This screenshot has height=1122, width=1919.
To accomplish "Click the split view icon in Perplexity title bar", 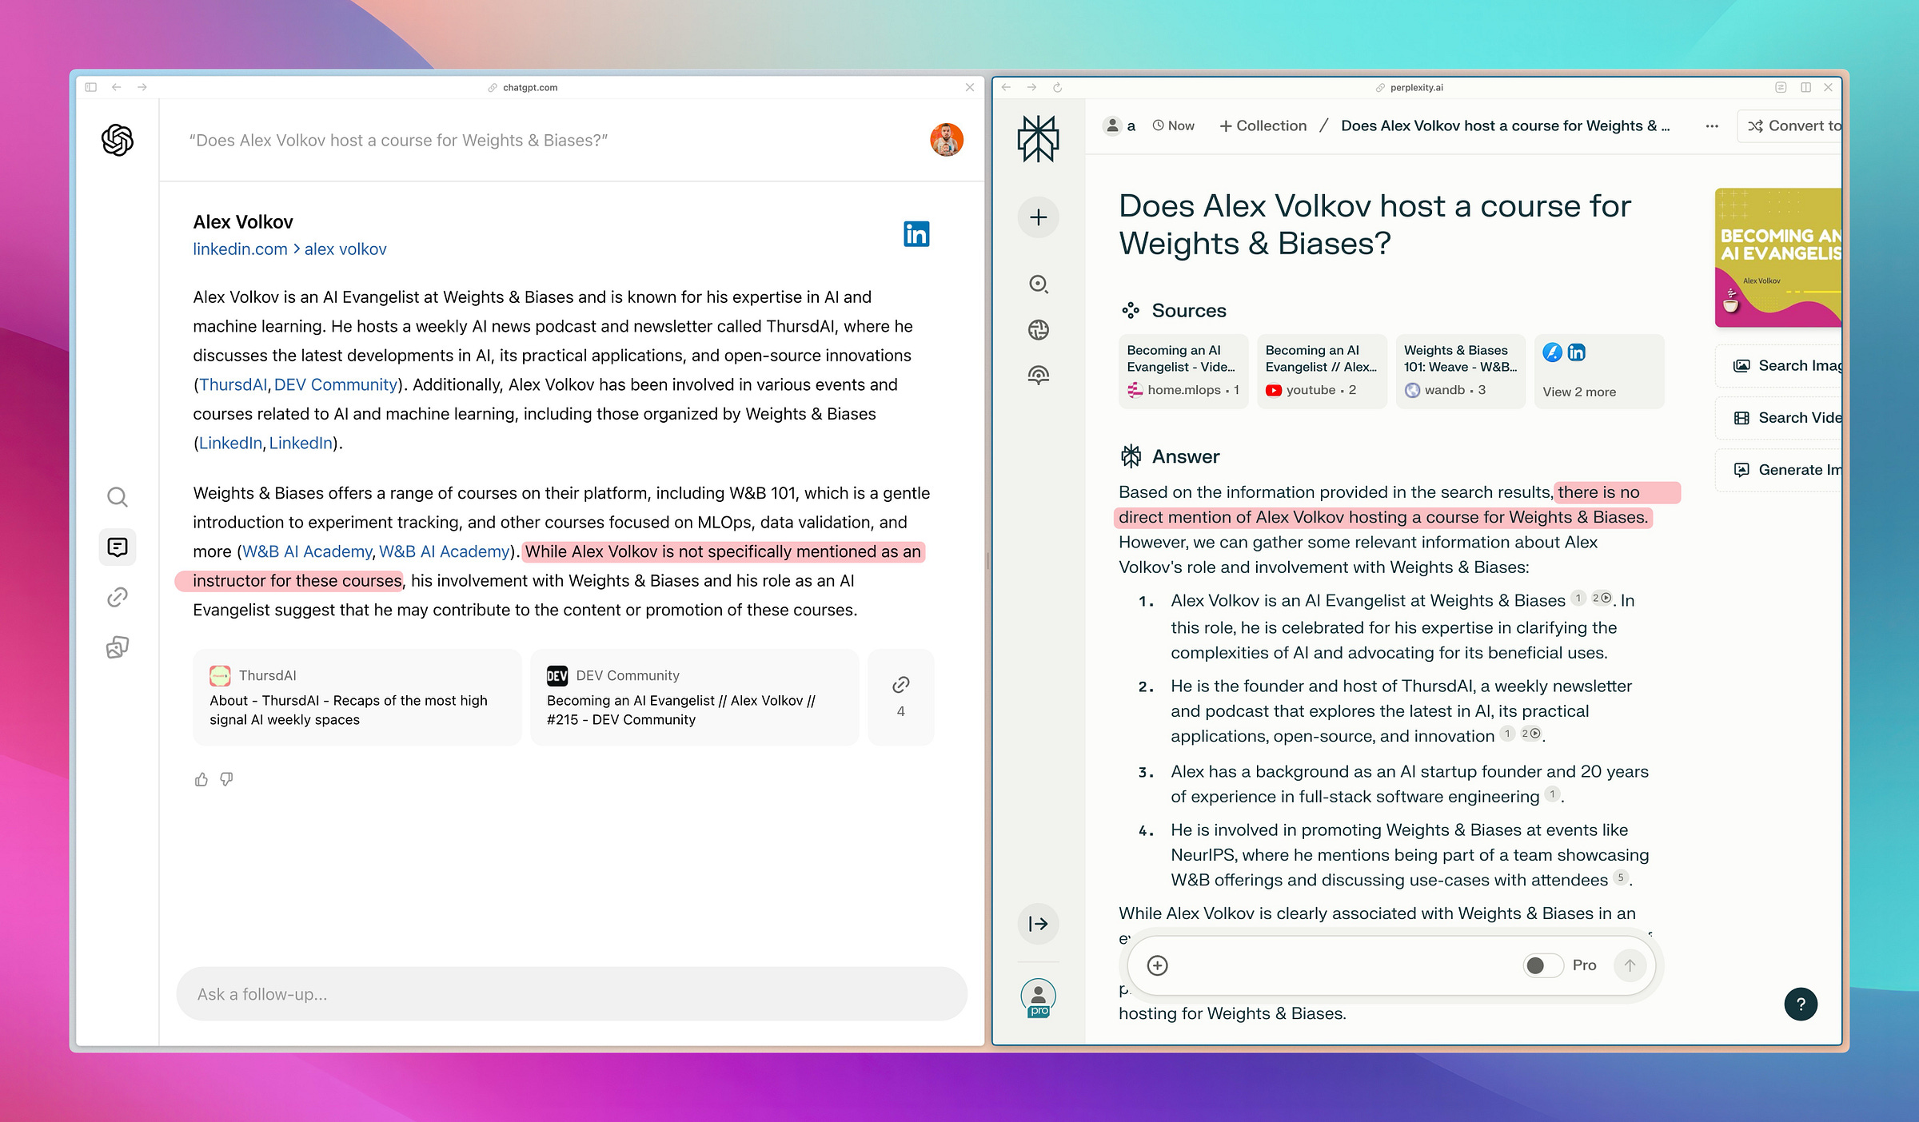I will point(1805,87).
